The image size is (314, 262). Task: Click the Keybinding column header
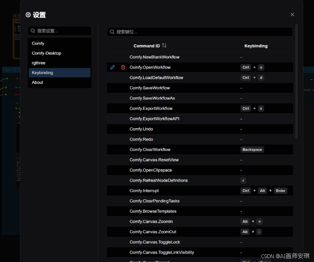[256, 46]
